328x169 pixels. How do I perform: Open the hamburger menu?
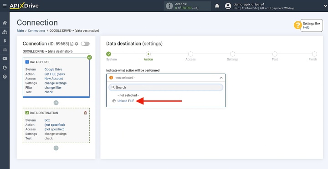coord(5,6)
